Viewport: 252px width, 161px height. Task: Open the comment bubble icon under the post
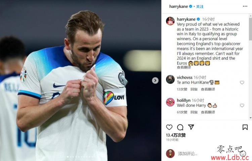click(180, 127)
